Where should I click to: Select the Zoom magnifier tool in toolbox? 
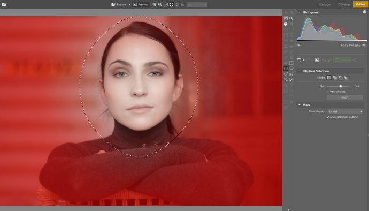291,18
